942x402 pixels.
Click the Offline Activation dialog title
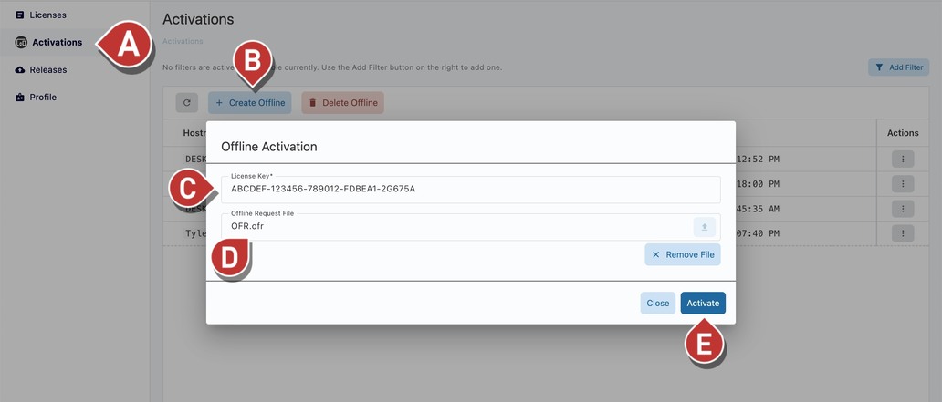point(269,147)
